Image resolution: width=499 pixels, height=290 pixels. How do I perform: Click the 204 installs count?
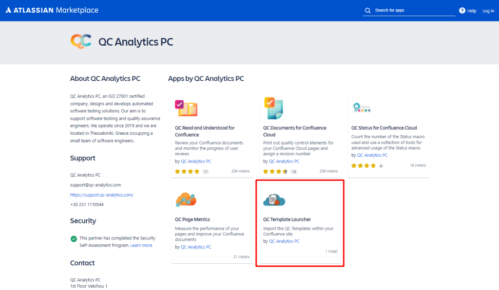(240, 171)
